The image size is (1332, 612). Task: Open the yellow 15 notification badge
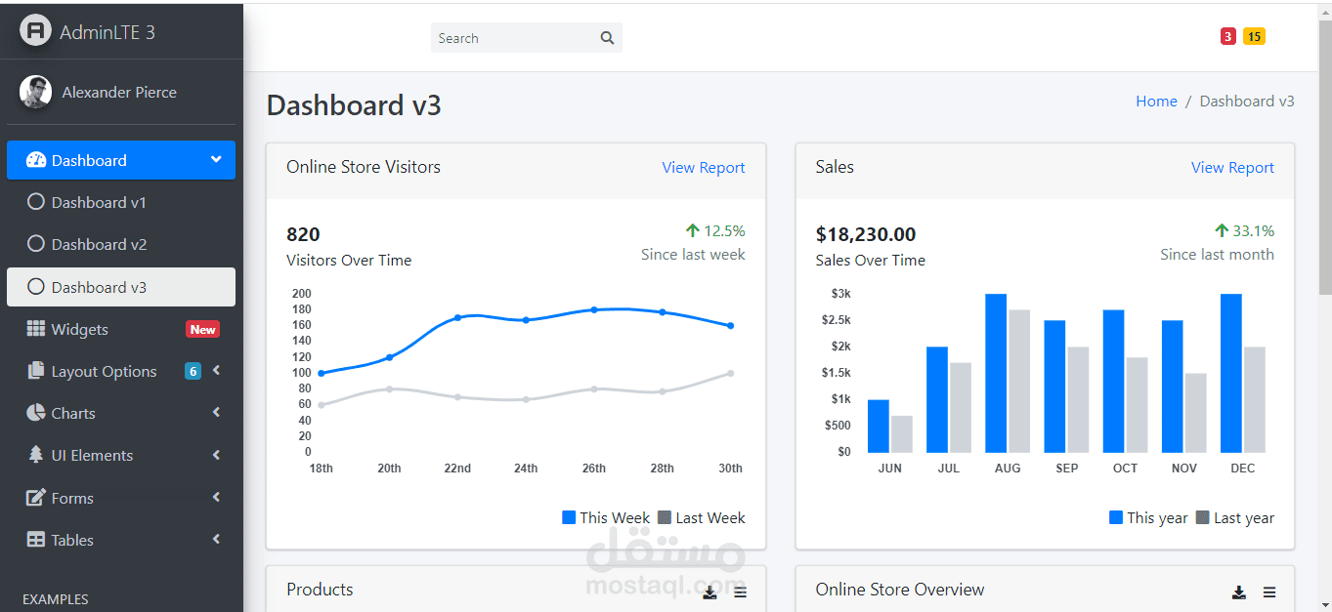(1254, 36)
